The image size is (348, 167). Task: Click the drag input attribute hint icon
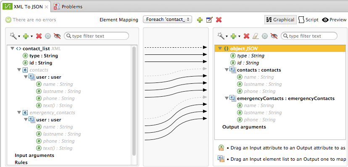221,148
